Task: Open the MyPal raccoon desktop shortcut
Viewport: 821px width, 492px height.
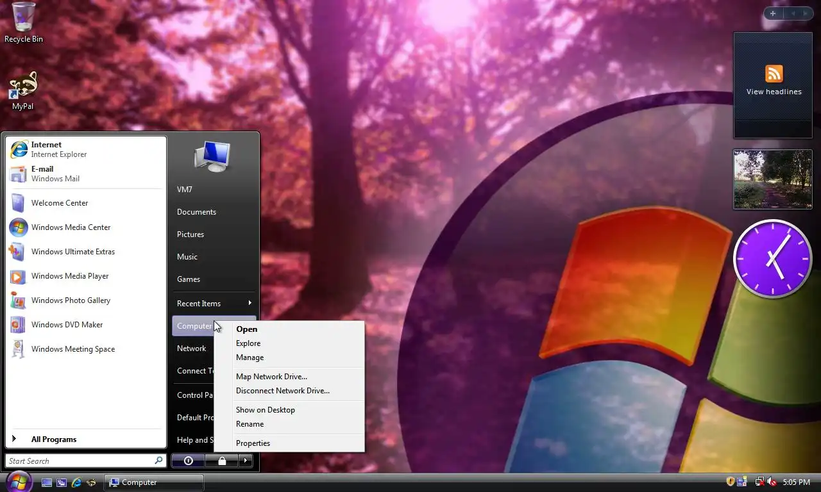Action: click(23, 91)
